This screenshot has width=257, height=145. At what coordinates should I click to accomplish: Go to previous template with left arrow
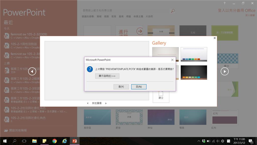32,71
